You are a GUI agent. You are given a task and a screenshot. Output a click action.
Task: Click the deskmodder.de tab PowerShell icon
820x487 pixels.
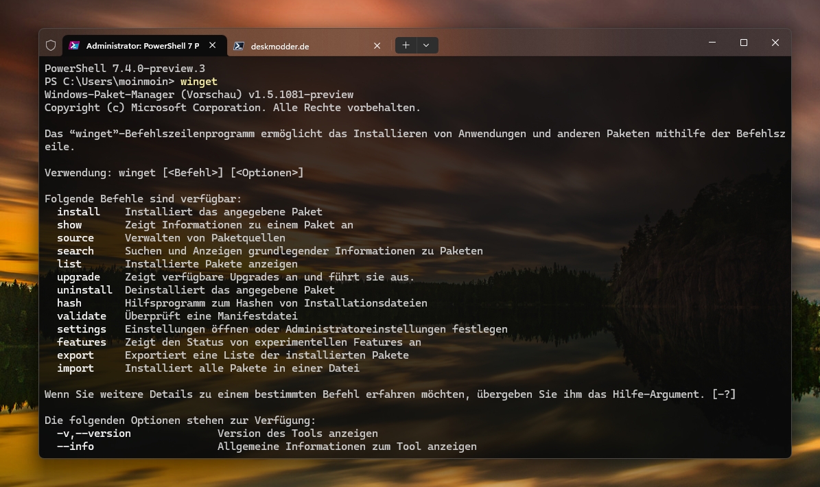239,46
